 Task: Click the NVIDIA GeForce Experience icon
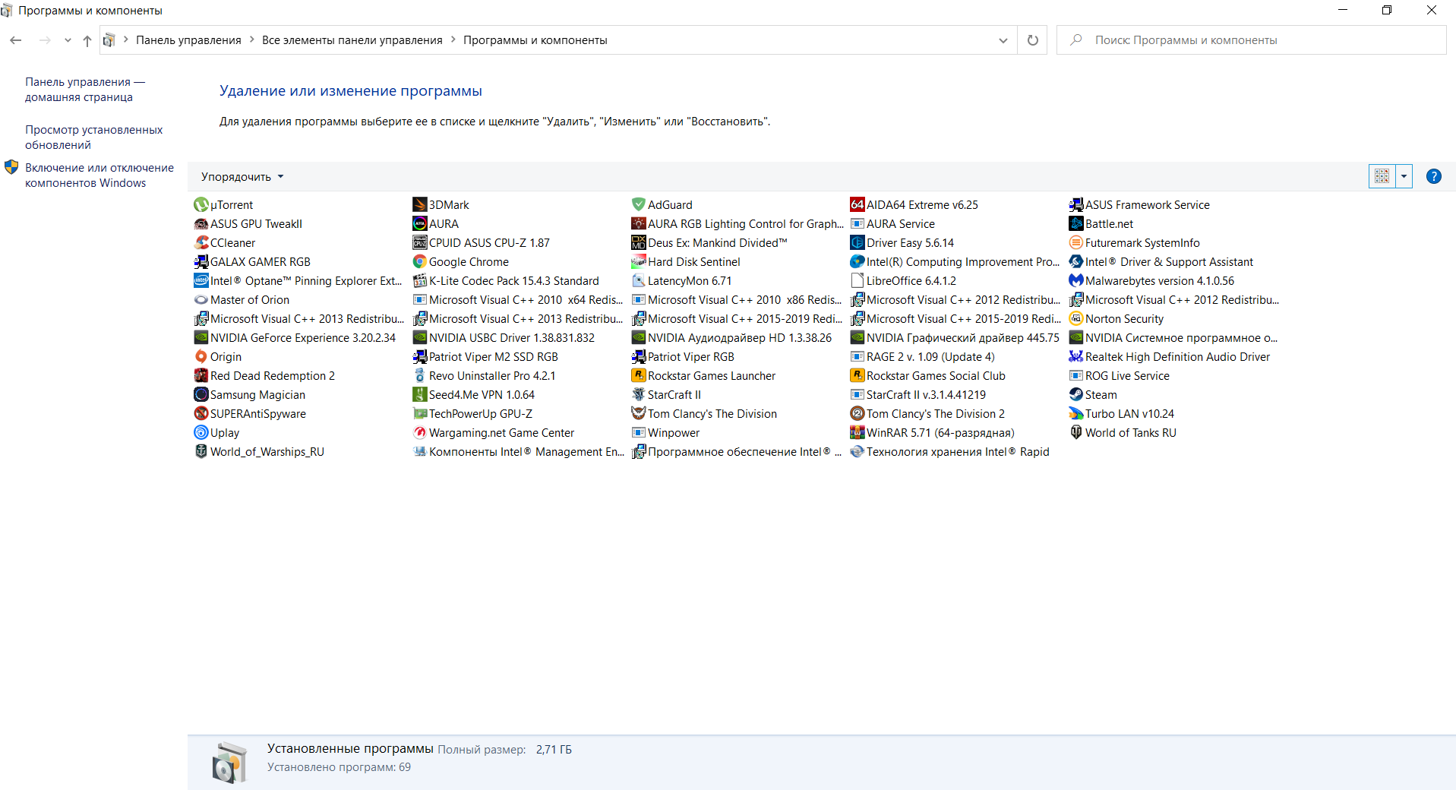[x=201, y=338]
